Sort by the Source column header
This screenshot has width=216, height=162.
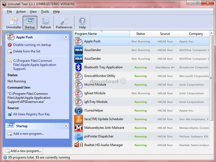click(x=165, y=34)
